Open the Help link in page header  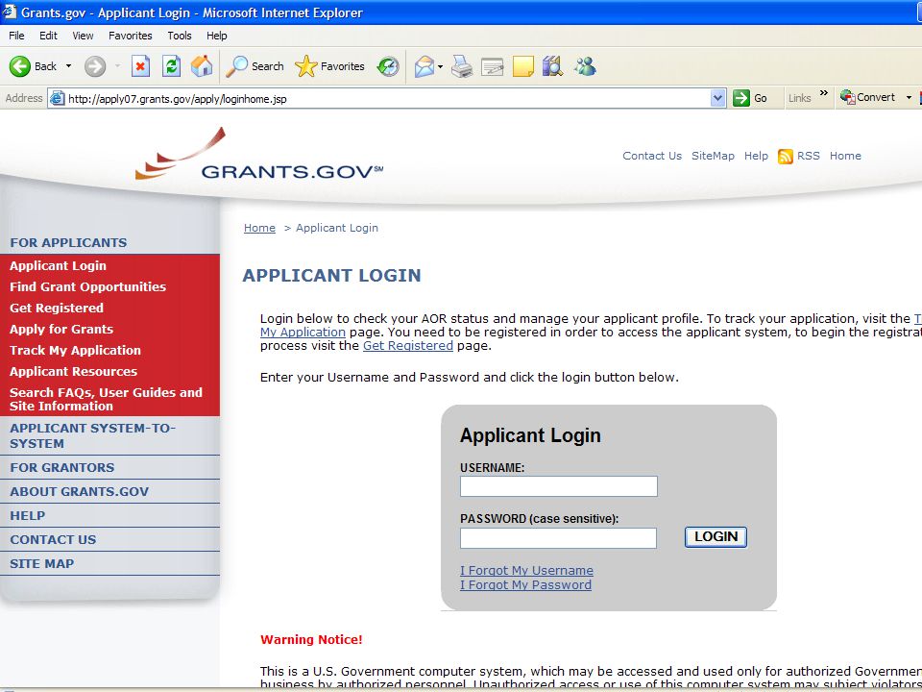[756, 156]
